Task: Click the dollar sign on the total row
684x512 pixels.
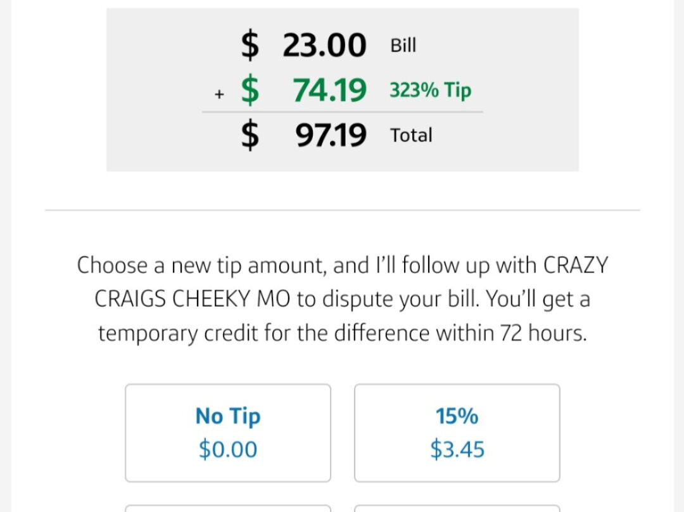Action: click(250, 135)
